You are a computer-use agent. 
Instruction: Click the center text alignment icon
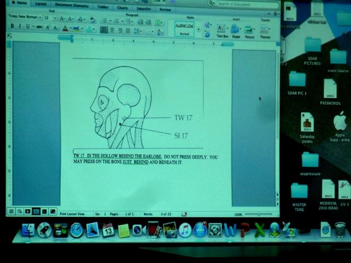(111, 30)
